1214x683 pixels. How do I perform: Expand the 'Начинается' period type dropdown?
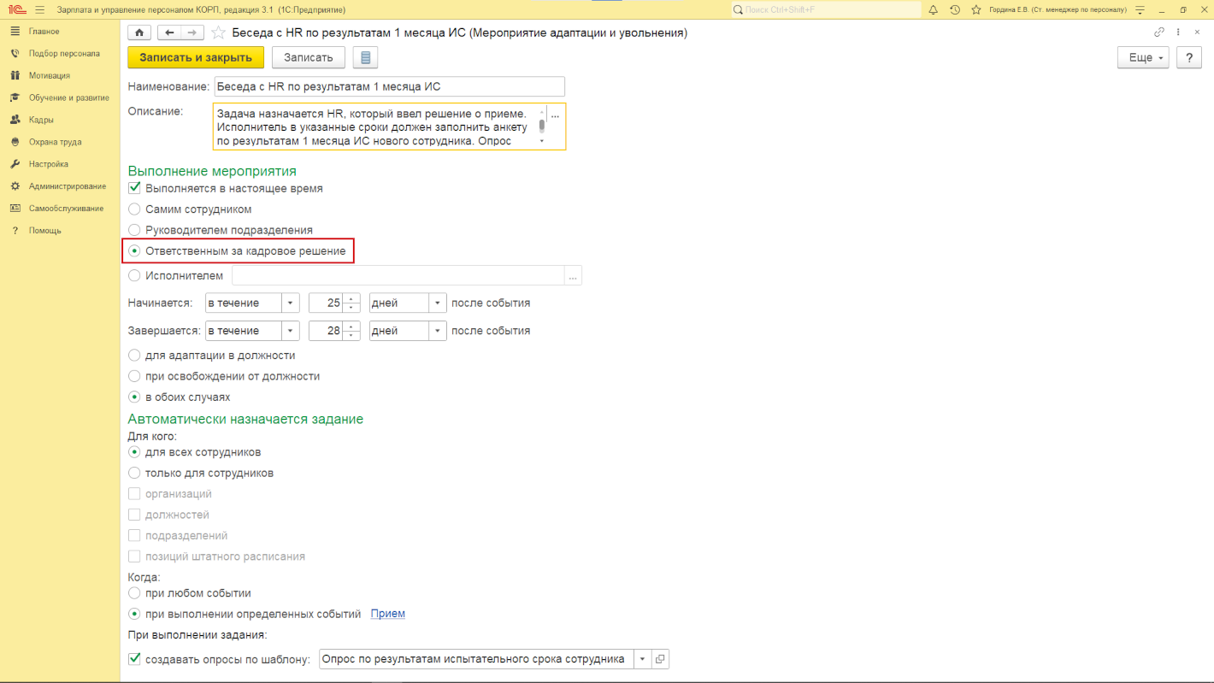coord(291,303)
